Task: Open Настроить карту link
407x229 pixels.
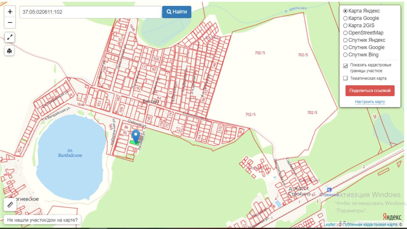Action: tap(370, 102)
